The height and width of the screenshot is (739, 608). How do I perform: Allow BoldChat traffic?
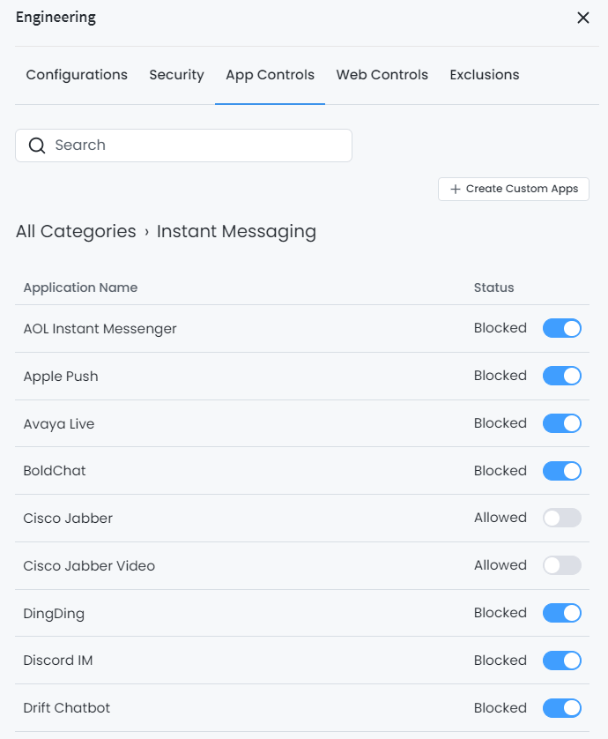pyautogui.click(x=561, y=471)
